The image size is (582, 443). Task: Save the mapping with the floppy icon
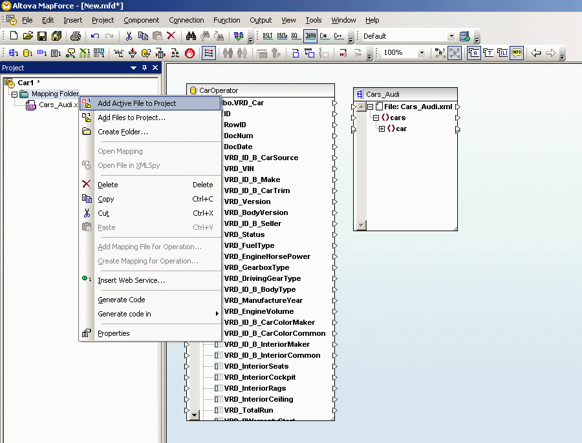[42, 36]
